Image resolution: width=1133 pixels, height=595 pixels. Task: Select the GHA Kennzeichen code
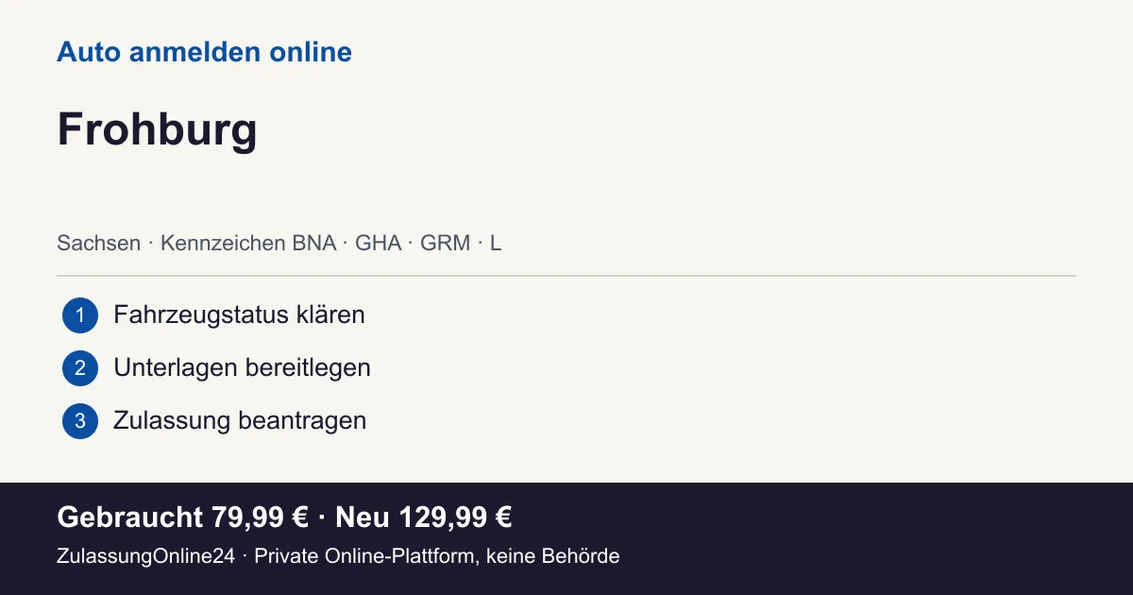pyautogui.click(x=379, y=243)
